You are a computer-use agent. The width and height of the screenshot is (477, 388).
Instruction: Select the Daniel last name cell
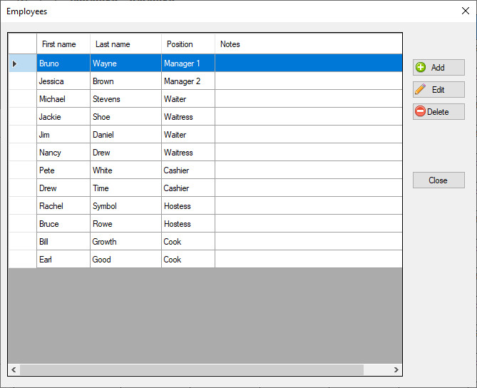[x=125, y=135]
